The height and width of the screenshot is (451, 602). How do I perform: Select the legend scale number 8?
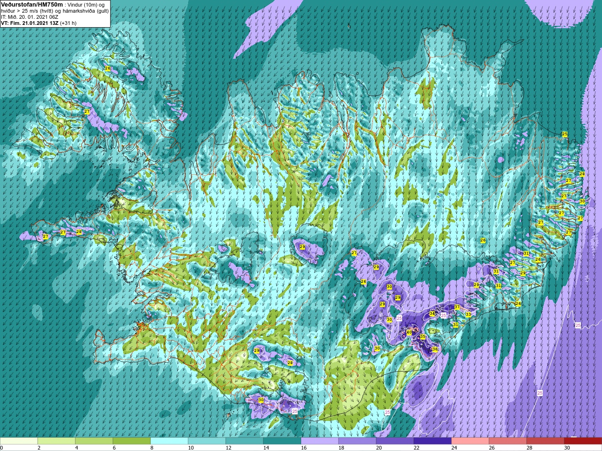coord(152,448)
